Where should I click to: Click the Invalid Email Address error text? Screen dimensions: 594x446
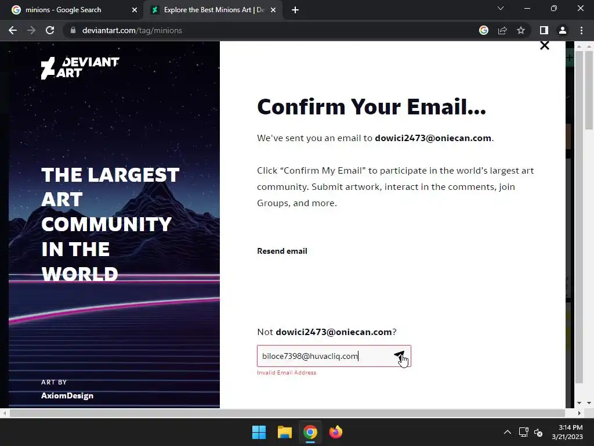[x=287, y=373]
